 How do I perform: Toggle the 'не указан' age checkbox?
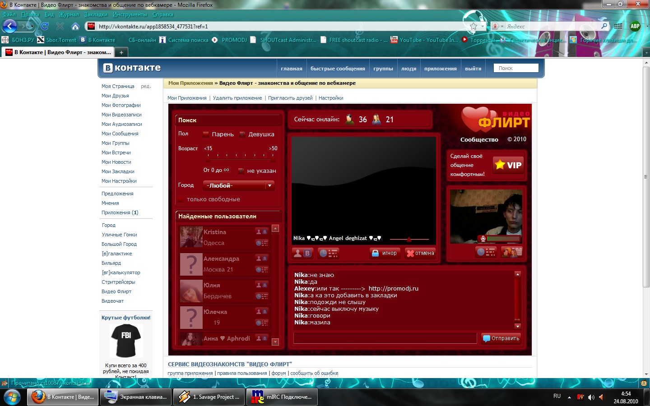pyautogui.click(x=241, y=171)
